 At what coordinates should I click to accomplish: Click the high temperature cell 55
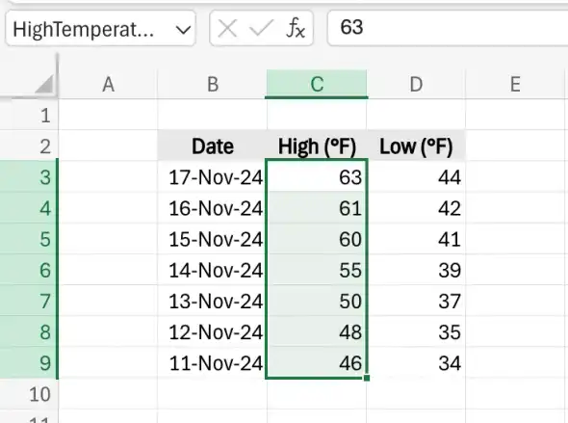[317, 270]
